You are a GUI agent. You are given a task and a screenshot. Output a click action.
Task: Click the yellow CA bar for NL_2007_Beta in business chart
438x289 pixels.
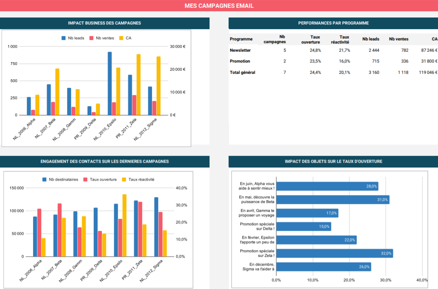coord(57,92)
